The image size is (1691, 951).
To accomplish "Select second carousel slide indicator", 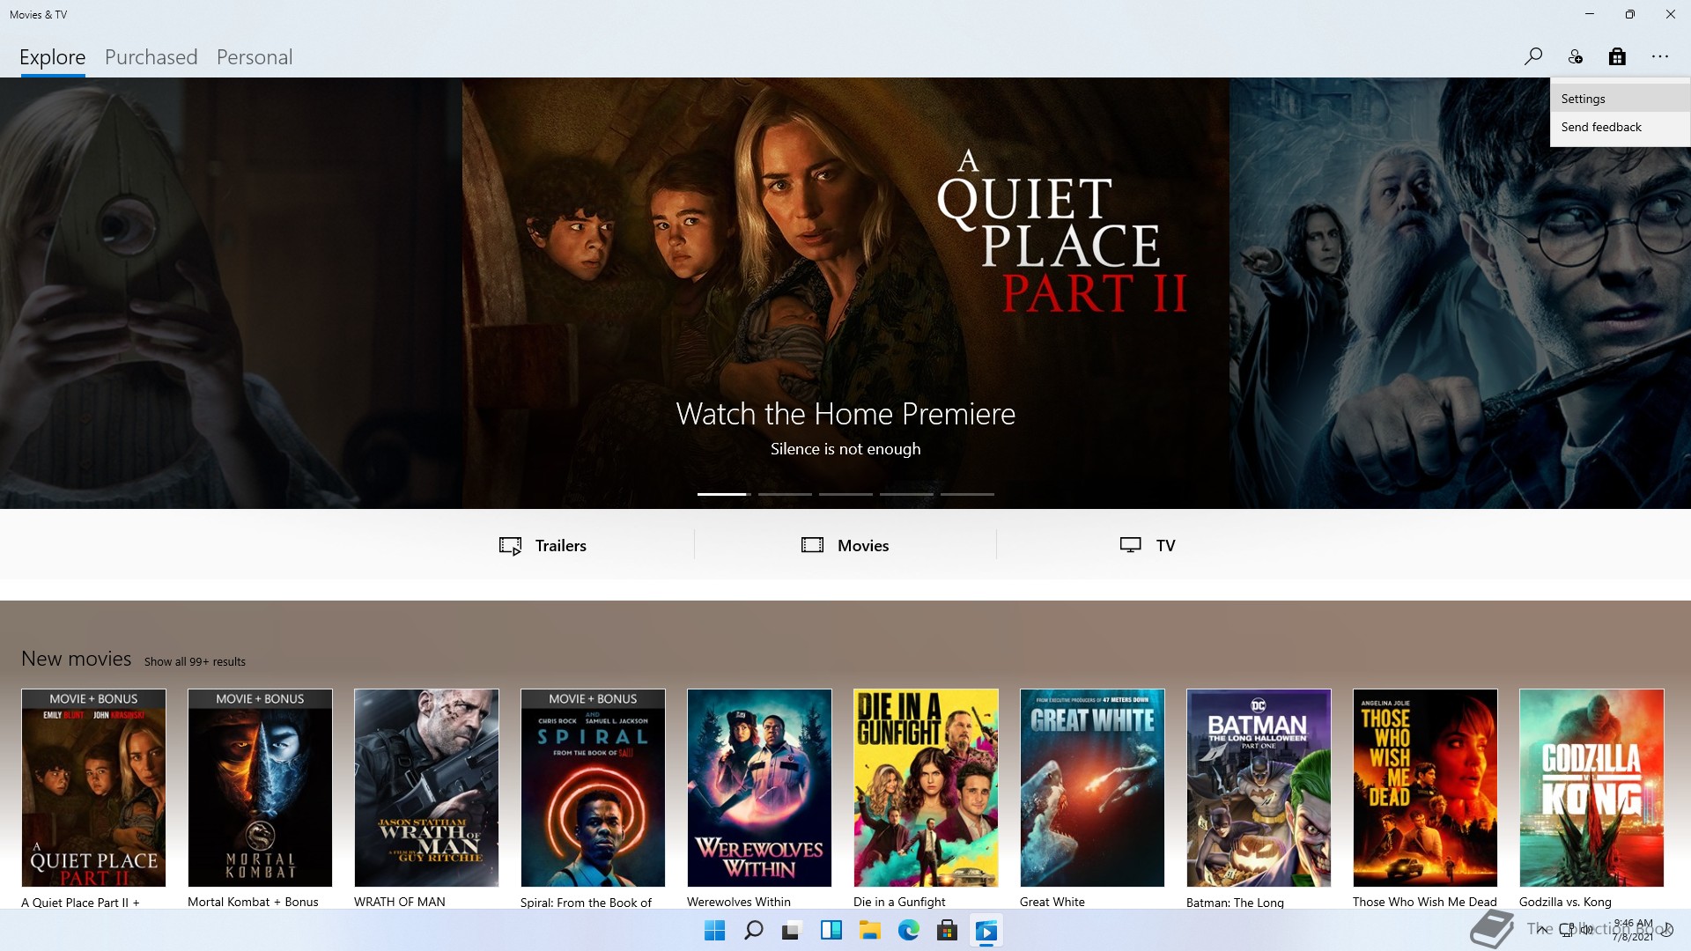I will pyautogui.click(x=785, y=494).
